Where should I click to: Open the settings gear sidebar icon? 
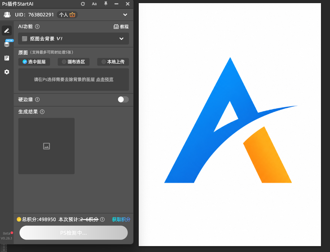pyautogui.click(x=7, y=72)
